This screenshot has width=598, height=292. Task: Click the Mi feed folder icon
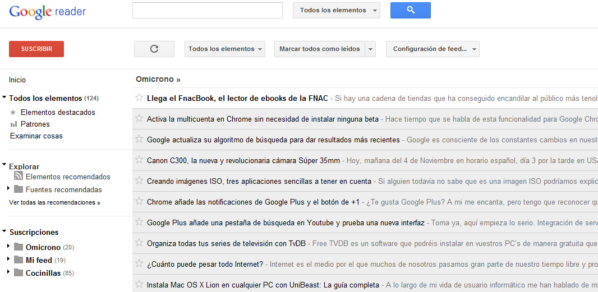click(x=19, y=259)
